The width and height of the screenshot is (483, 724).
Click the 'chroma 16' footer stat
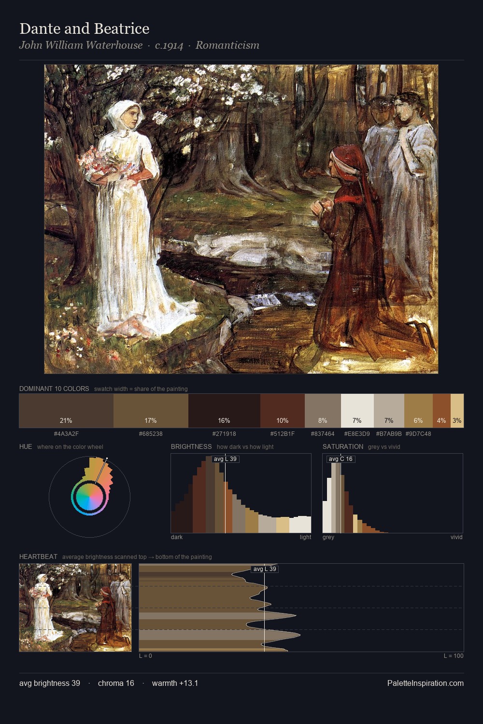coord(116,683)
